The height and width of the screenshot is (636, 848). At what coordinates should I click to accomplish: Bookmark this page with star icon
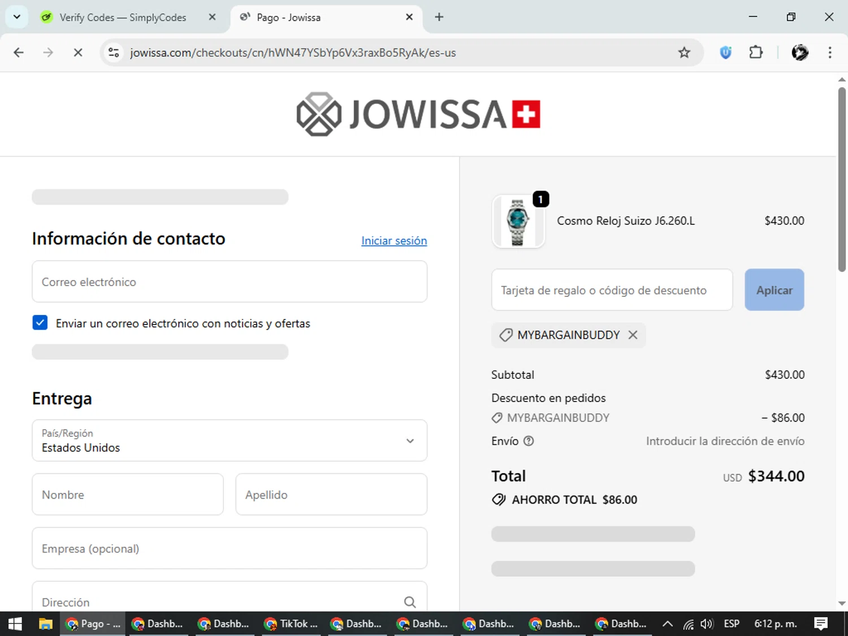[x=684, y=53]
